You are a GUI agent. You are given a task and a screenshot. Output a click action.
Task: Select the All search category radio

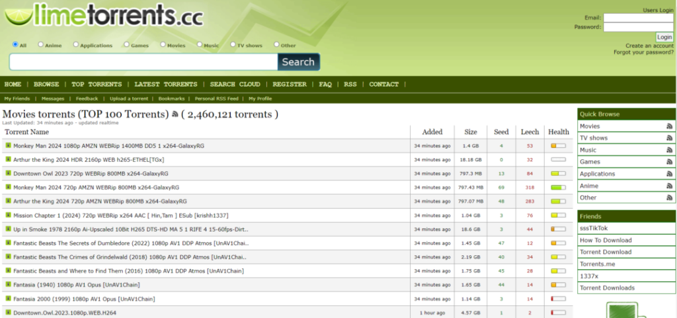[16, 44]
